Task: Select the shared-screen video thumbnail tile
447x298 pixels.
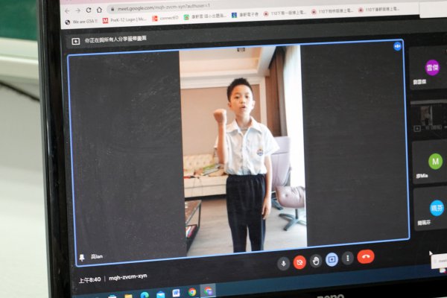Action: click(x=429, y=118)
